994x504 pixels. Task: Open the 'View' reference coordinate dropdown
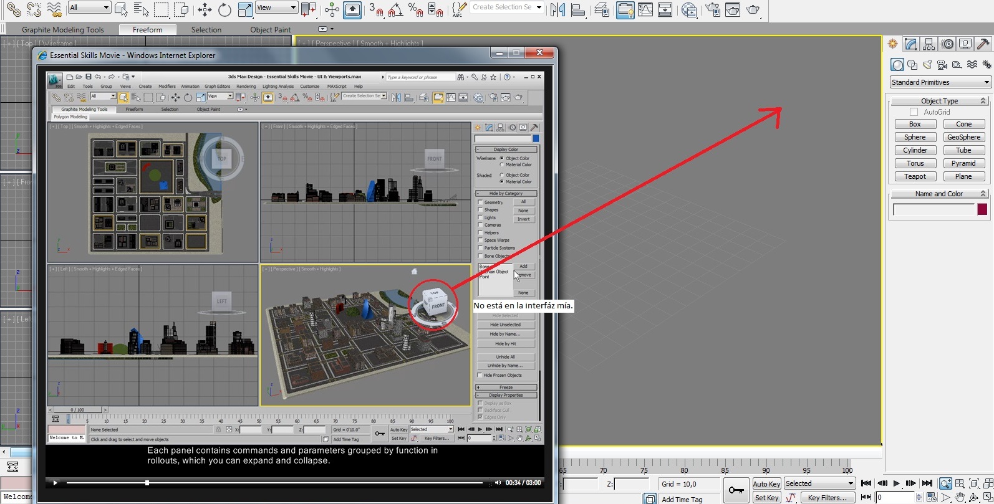277,7
